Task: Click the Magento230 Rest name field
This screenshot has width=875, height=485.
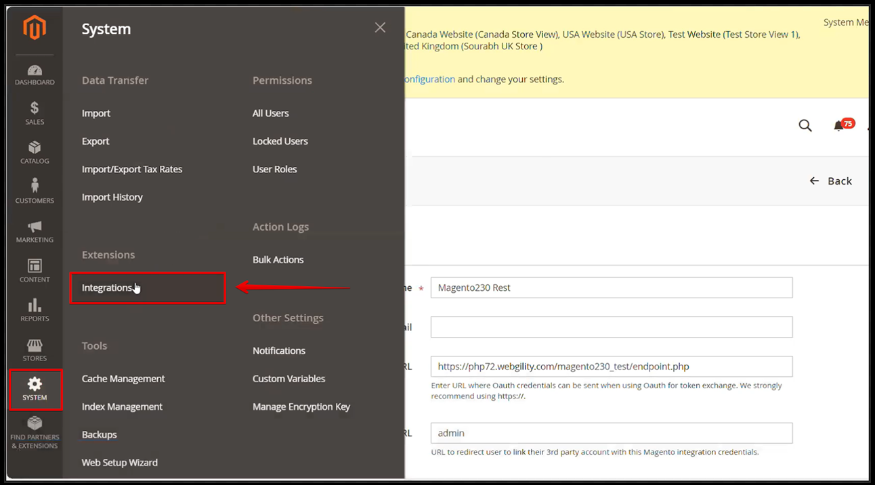Action: (x=611, y=287)
